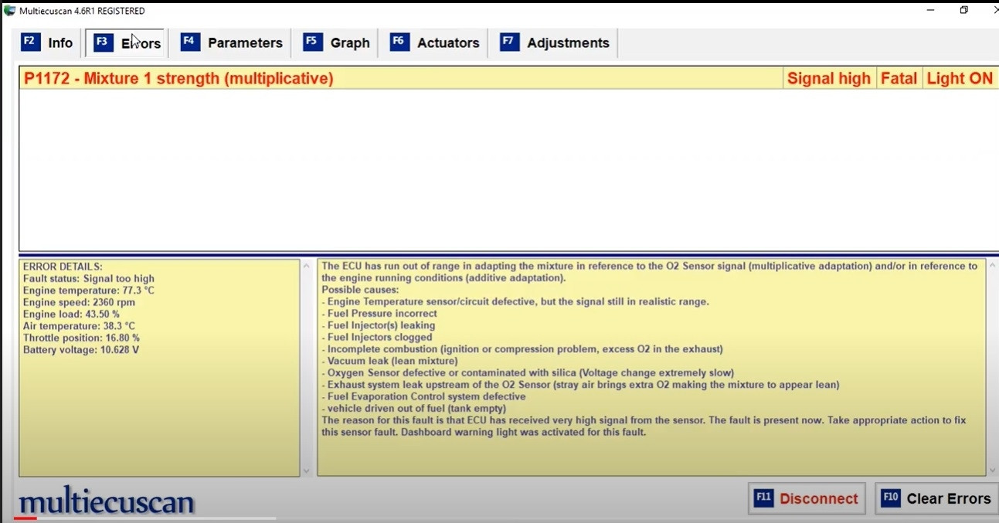
Task: Click the multiecuscan logo text
Action: click(x=107, y=501)
